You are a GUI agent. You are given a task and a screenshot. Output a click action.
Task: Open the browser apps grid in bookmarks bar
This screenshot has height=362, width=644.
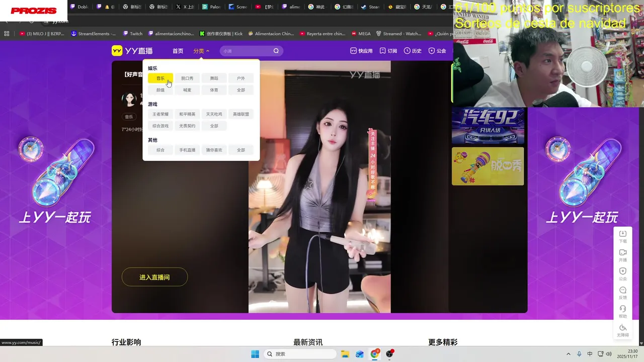pyautogui.click(x=7, y=34)
